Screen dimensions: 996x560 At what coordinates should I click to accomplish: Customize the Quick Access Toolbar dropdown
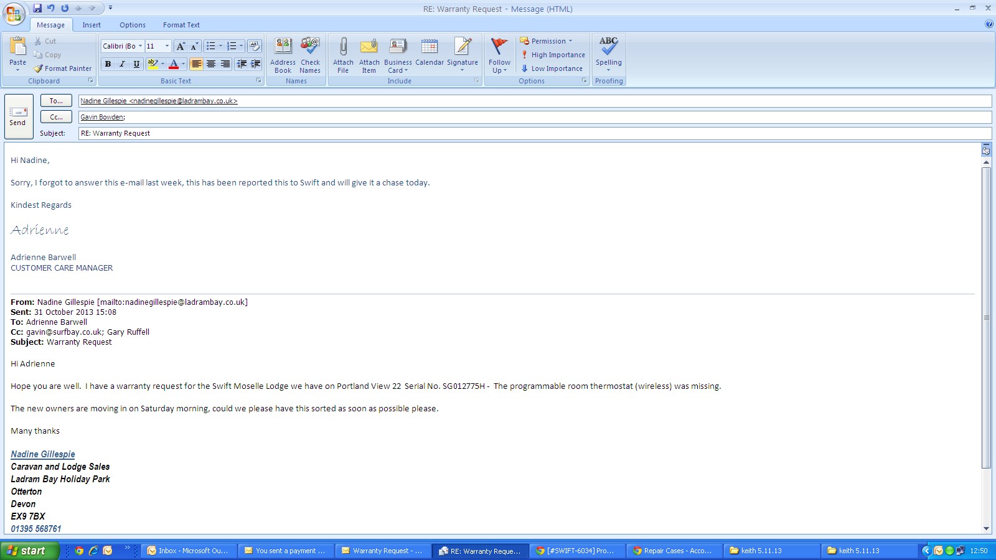(110, 8)
